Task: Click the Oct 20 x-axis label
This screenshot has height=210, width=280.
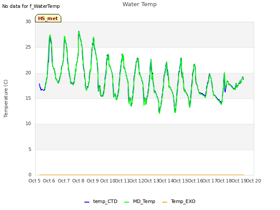Action: (x=254, y=181)
